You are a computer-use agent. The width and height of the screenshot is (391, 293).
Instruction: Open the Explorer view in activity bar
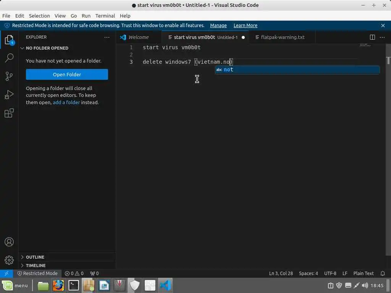pyautogui.click(x=9, y=40)
